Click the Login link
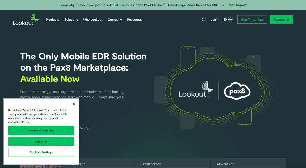The height and width of the screenshot is (168, 306). click(x=214, y=20)
